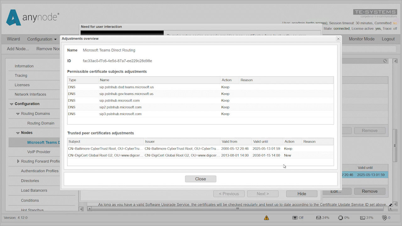Image resolution: width=402 pixels, height=226 pixels.
Task: Switch to Monitor Mode
Action: click(x=362, y=39)
